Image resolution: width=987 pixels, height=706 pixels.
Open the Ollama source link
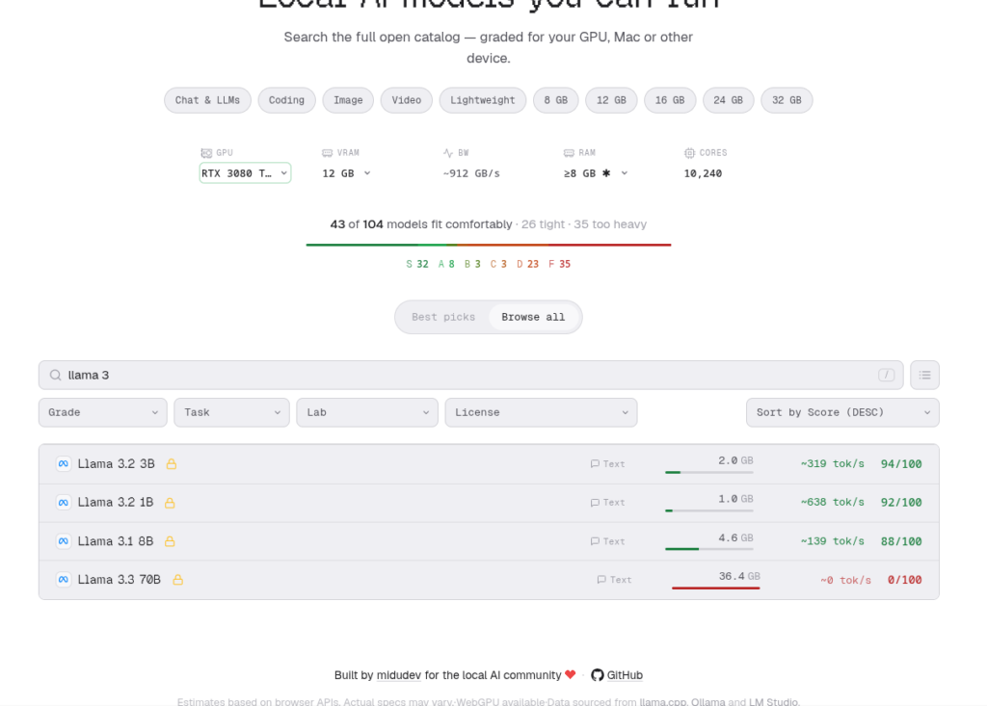click(x=708, y=701)
